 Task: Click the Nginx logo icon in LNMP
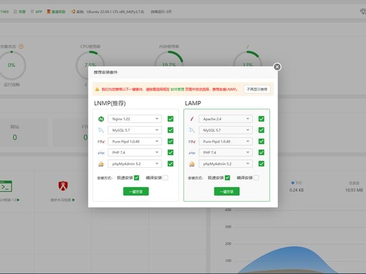(x=101, y=119)
